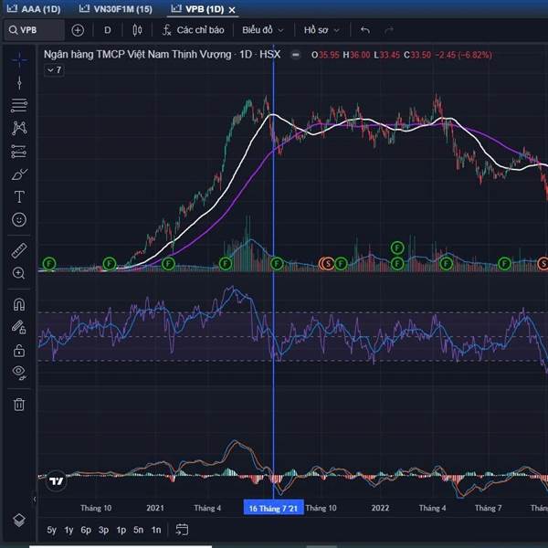This screenshot has width=548, height=548.
Task: Set range to 3p
Action: click(103, 530)
